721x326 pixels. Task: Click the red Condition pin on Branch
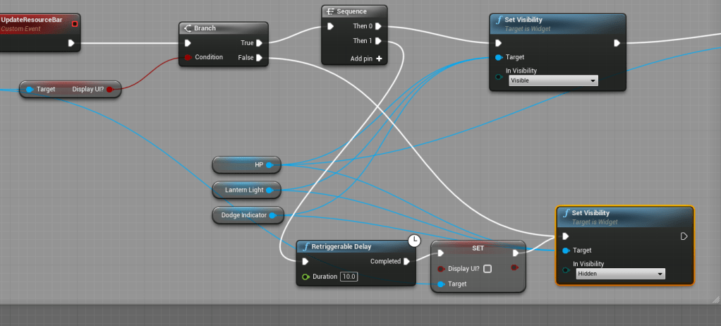[x=188, y=57]
